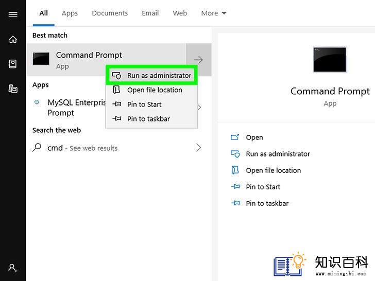Viewport: 375px width, 281px height.
Task: Click the MySQL app icon
Action: (x=37, y=102)
